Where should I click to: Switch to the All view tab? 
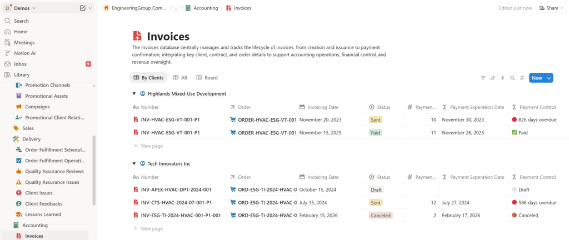coord(179,78)
